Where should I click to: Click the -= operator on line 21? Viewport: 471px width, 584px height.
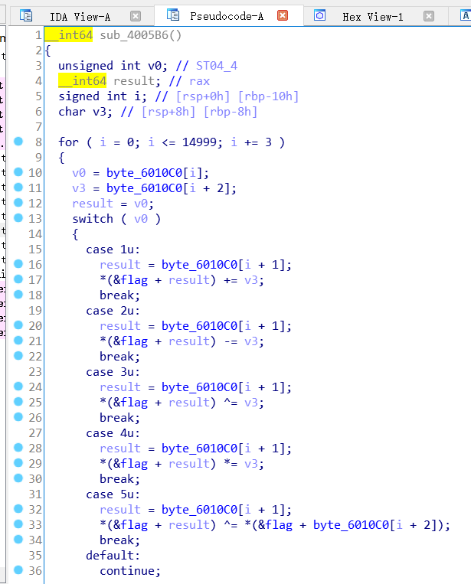pyautogui.click(x=231, y=341)
